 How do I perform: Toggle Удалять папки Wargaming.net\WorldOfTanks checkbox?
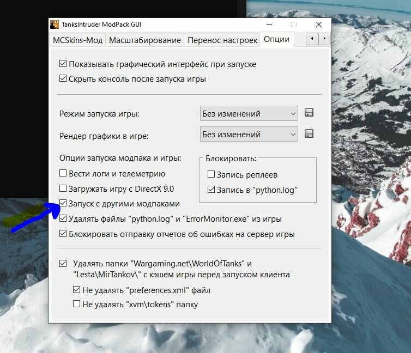(x=63, y=264)
